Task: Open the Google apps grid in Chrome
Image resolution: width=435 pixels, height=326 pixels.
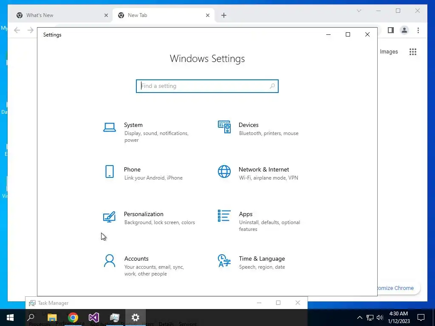Action: [x=413, y=52]
